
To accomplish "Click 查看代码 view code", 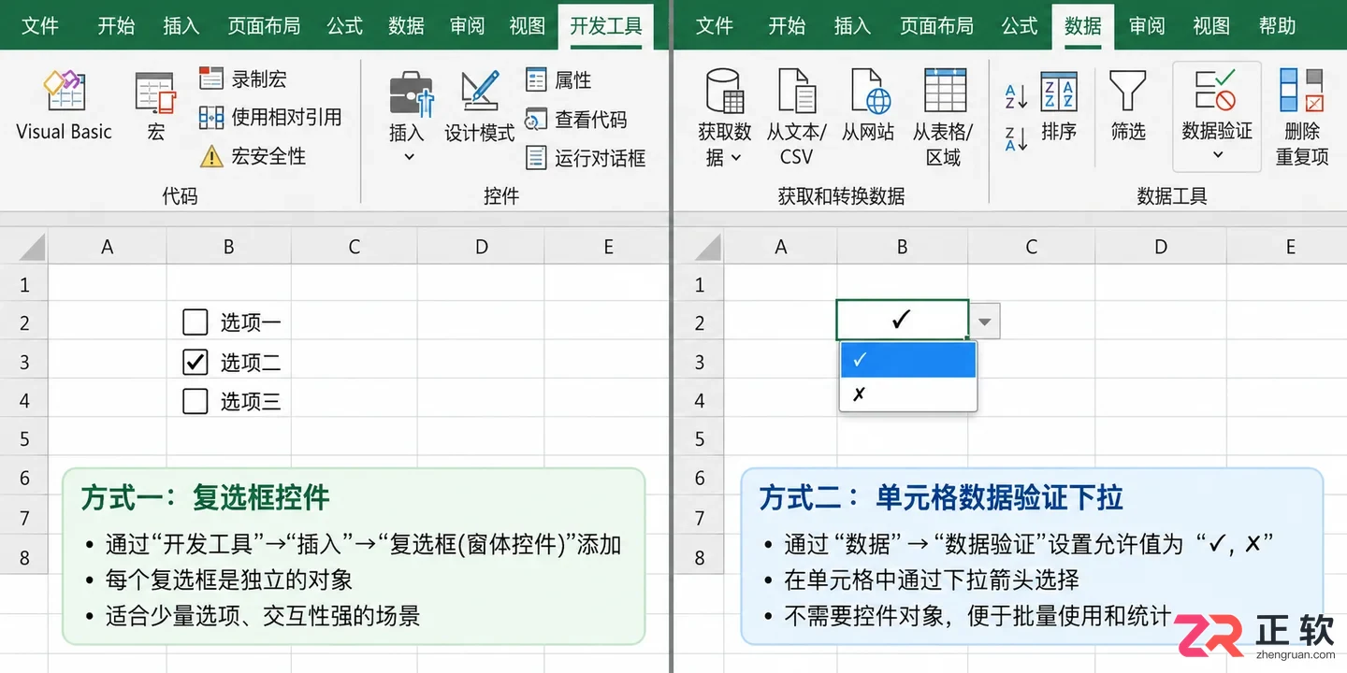I will tap(576, 120).
